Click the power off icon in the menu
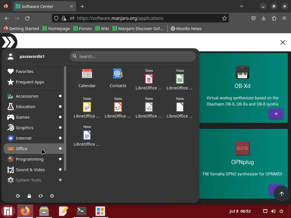 (52, 196)
